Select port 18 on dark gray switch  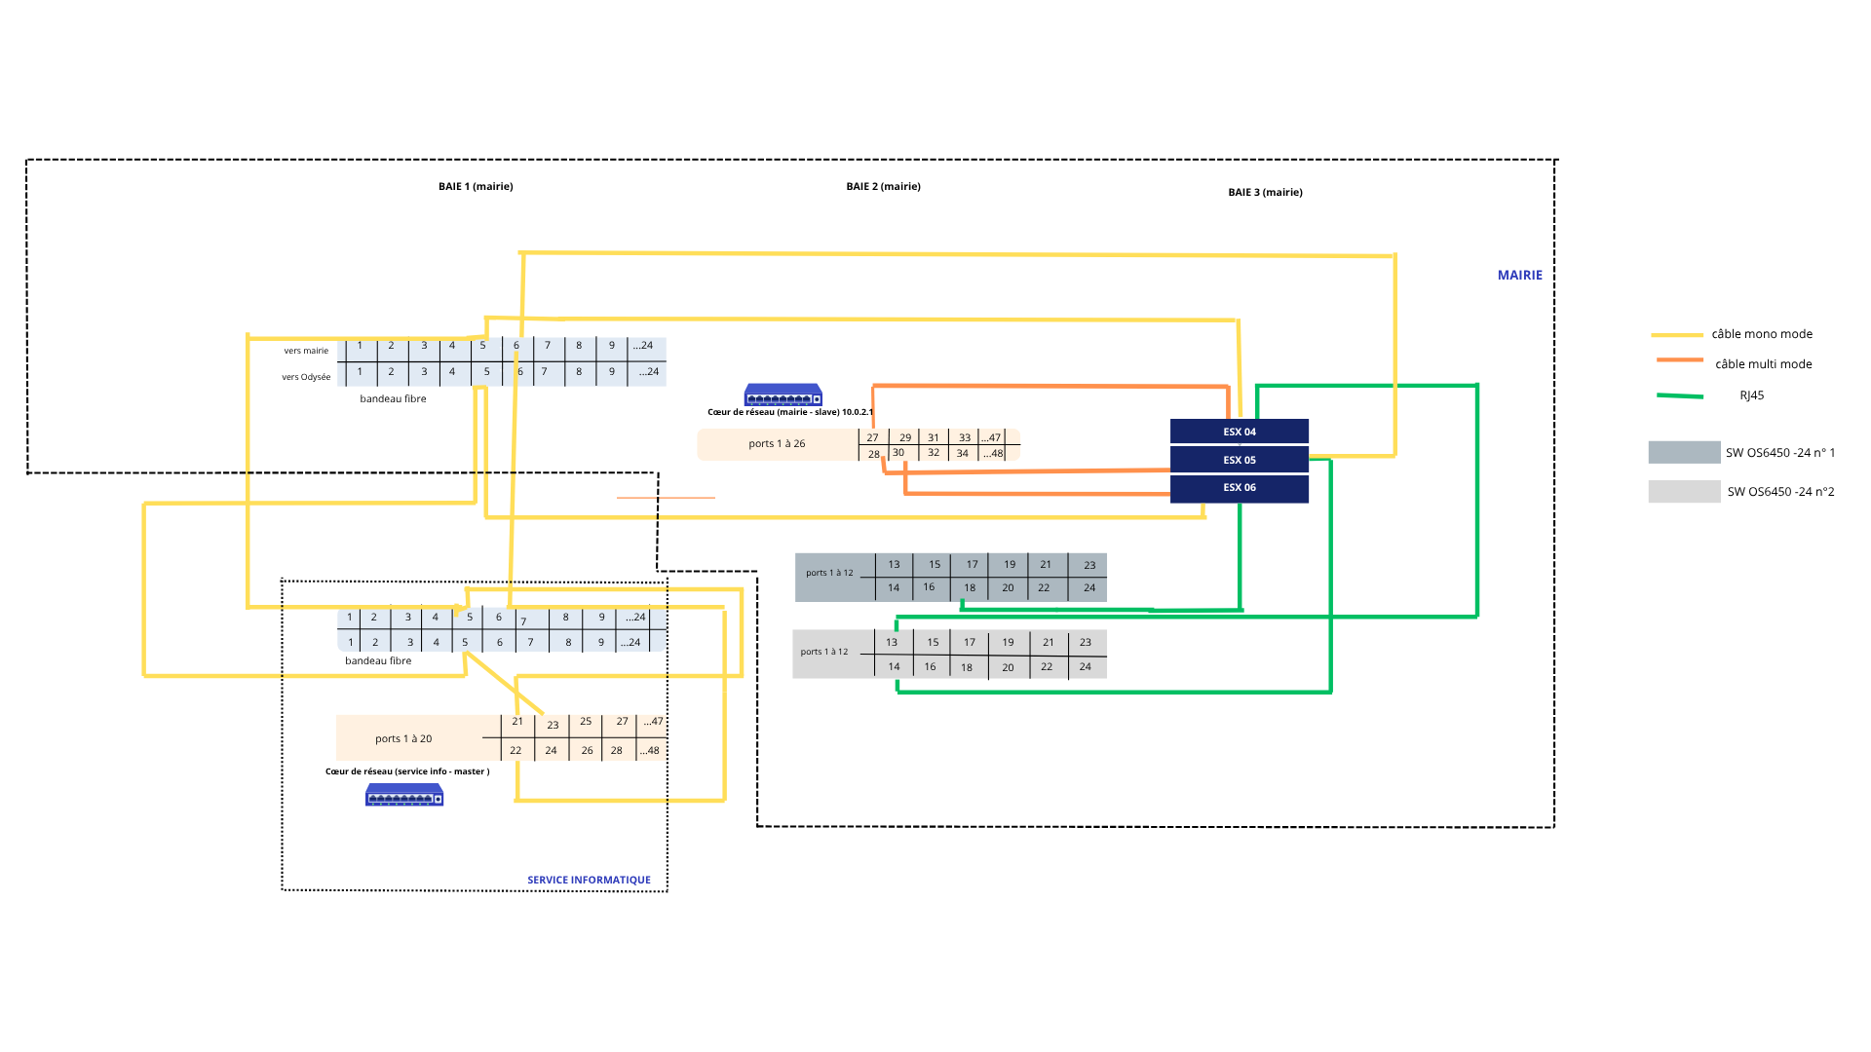click(969, 587)
